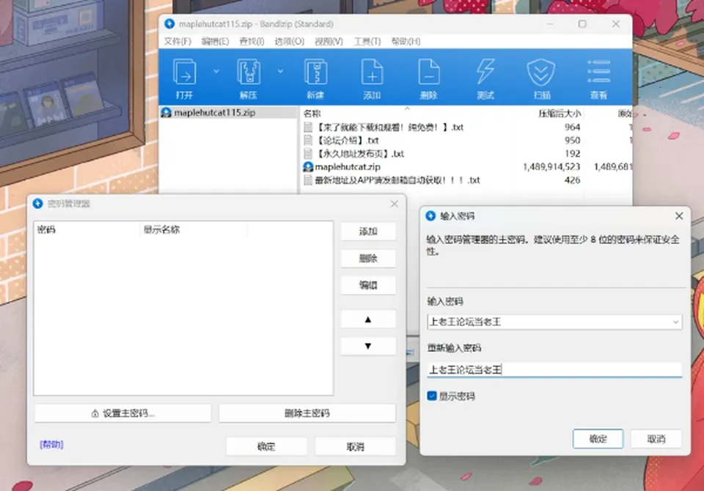Sort by the 压缩后大小 column header
This screenshot has height=491, width=704.
pos(559,113)
